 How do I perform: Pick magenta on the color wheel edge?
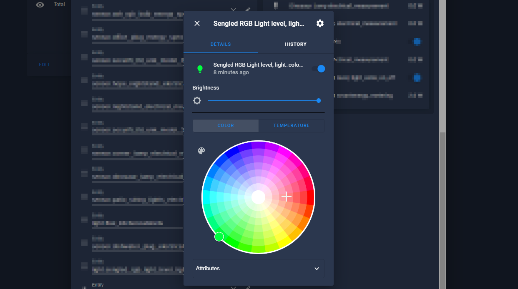point(284,152)
